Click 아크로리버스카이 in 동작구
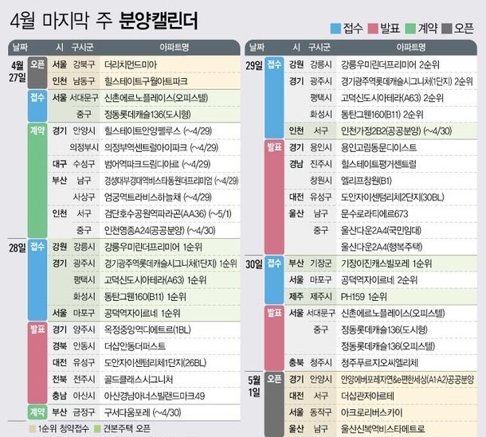486x437 pixels. (371, 413)
